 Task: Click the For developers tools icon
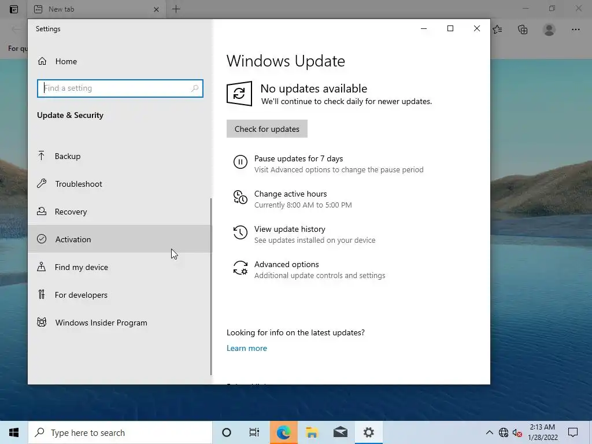[42, 294]
